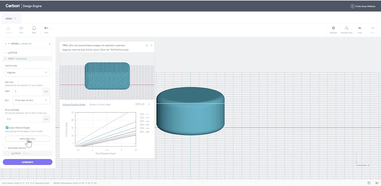381x186 pixels.
Task: Click the lattice cell preview thumbnail
Action: click(x=107, y=76)
